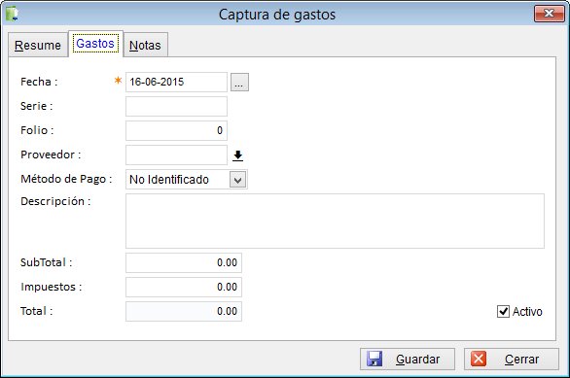This screenshot has width=570, height=378.
Task: Open the Notas tab
Action: [x=145, y=45]
